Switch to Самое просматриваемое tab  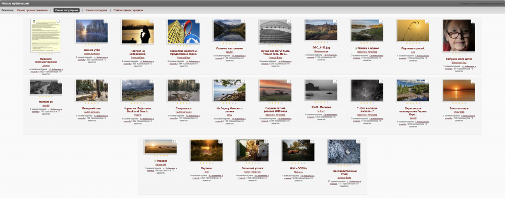pyautogui.click(x=32, y=10)
